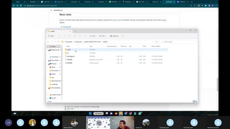This screenshot has height=129, width=230.
Task: Switch to large thumbnails view in status bar
Action: [x=196, y=101]
